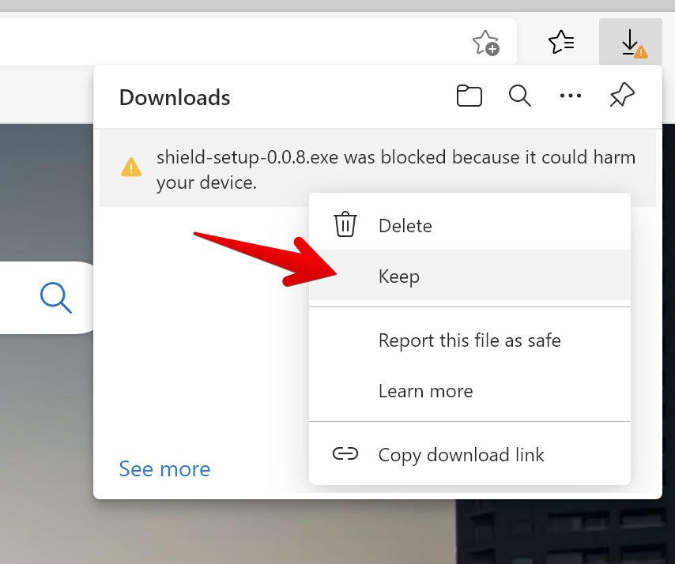Toggle the Downloads toolbar button
Viewport: 675px width, 564px height.
(x=631, y=42)
